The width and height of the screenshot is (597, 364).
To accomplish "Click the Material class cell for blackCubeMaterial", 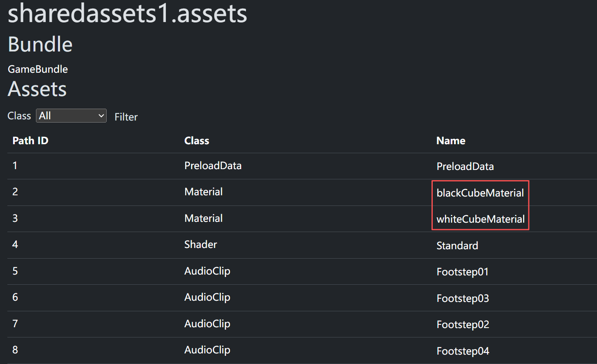I will 203,192.
